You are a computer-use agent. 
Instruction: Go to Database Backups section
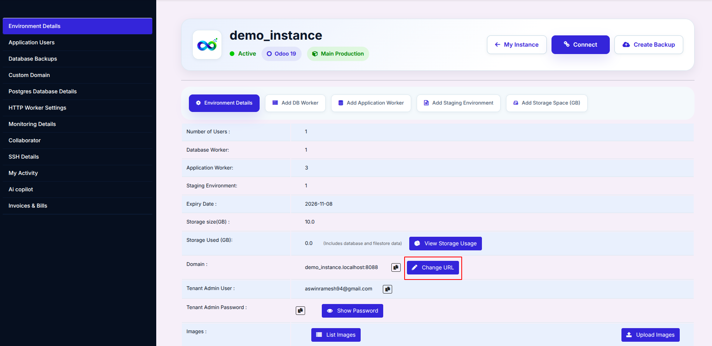[x=77, y=59]
